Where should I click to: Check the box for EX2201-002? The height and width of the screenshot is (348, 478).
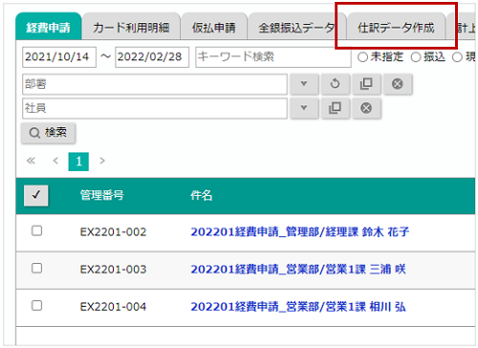pos(36,230)
